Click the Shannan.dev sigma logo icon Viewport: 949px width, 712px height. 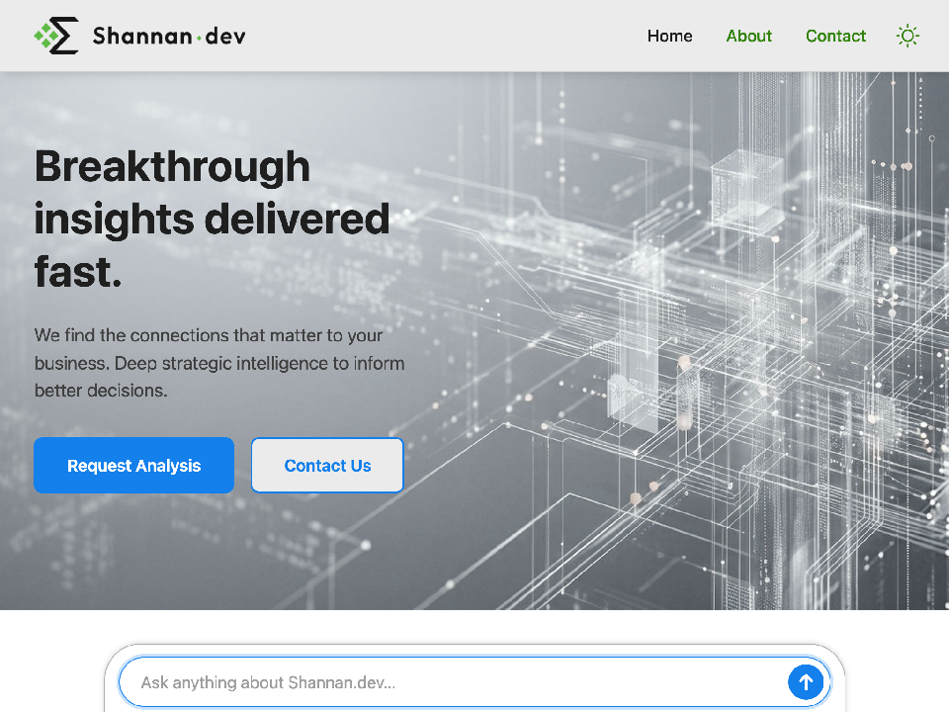tap(56, 36)
